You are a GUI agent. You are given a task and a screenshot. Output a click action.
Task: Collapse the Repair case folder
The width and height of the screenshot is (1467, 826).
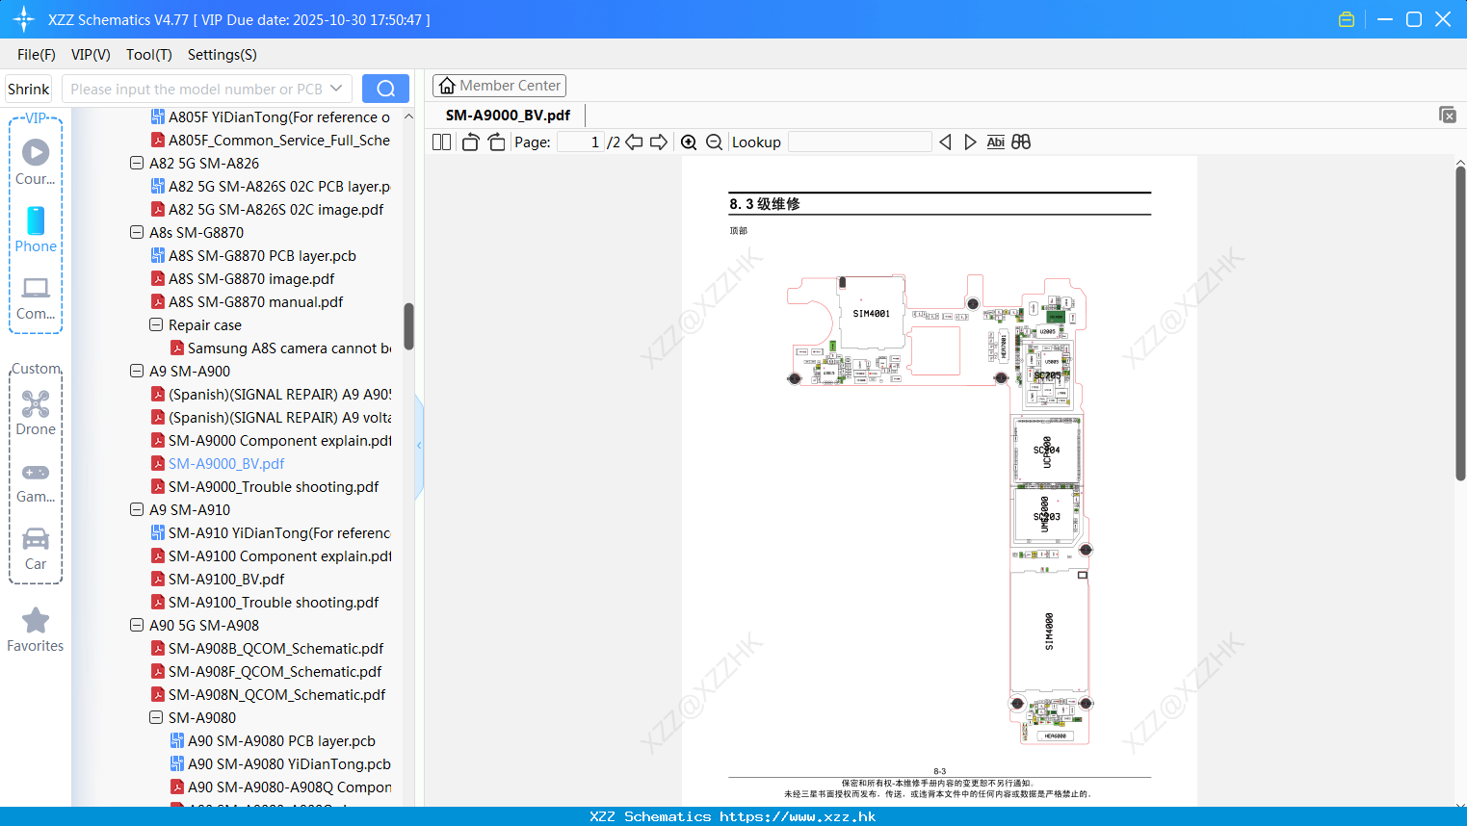(156, 325)
